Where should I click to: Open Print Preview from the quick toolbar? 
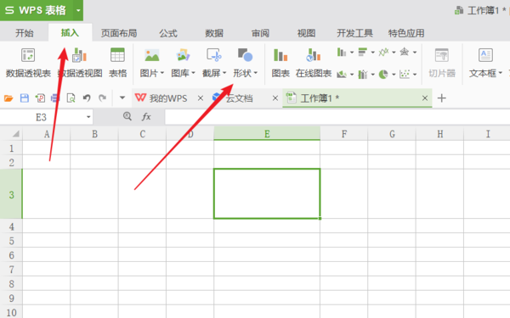point(71,98)
